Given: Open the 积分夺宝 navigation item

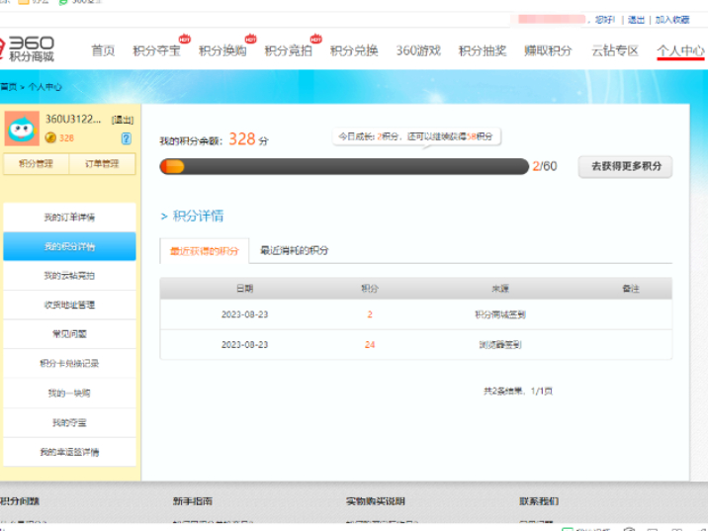Looking at the screenshot, I should [156, 50].
